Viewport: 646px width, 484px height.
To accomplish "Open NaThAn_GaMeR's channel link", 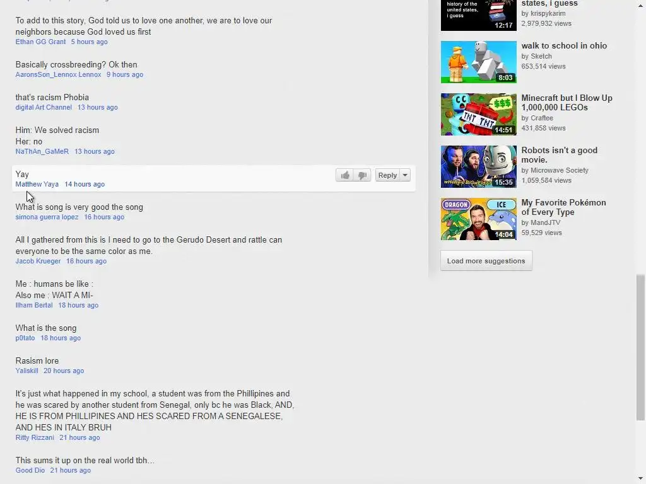I will pyautogui.click(x=42, y=151).
